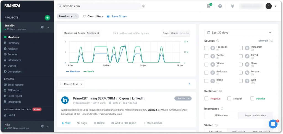This screenshot has height=134, width=283.
Task: Click the search field with linkedin.com
Action: click(99, 6)
